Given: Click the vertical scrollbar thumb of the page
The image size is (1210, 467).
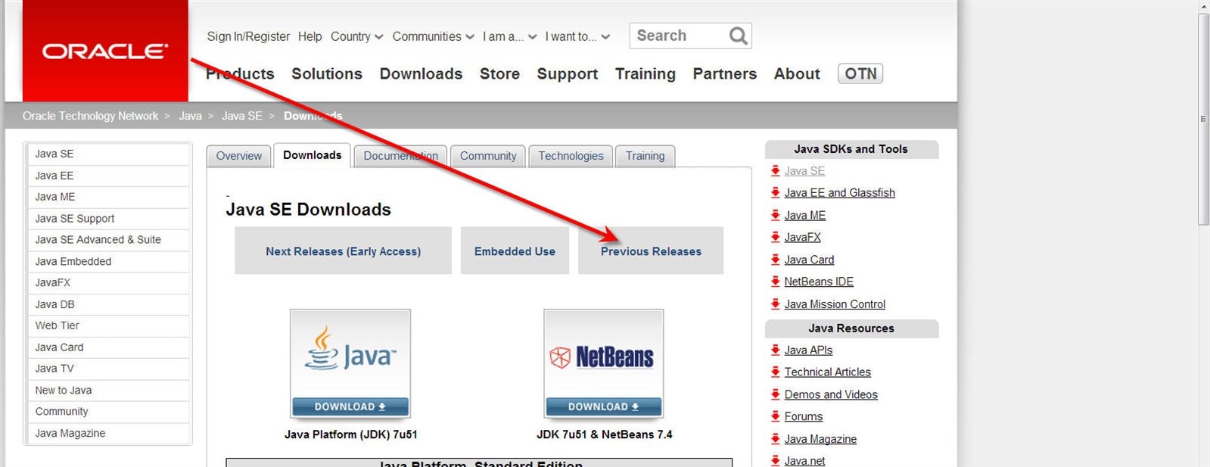Looking at the screenshot, I should tap(1203, 119).
